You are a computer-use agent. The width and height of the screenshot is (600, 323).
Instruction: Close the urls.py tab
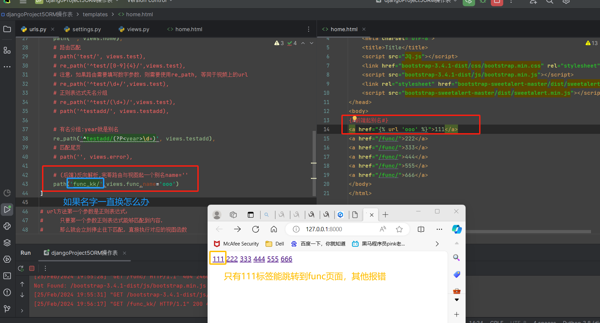click(53, 29)
